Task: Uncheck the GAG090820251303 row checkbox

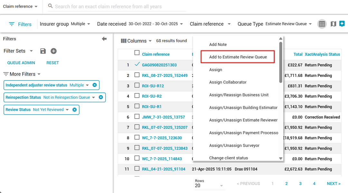Action: click(137, 65)
